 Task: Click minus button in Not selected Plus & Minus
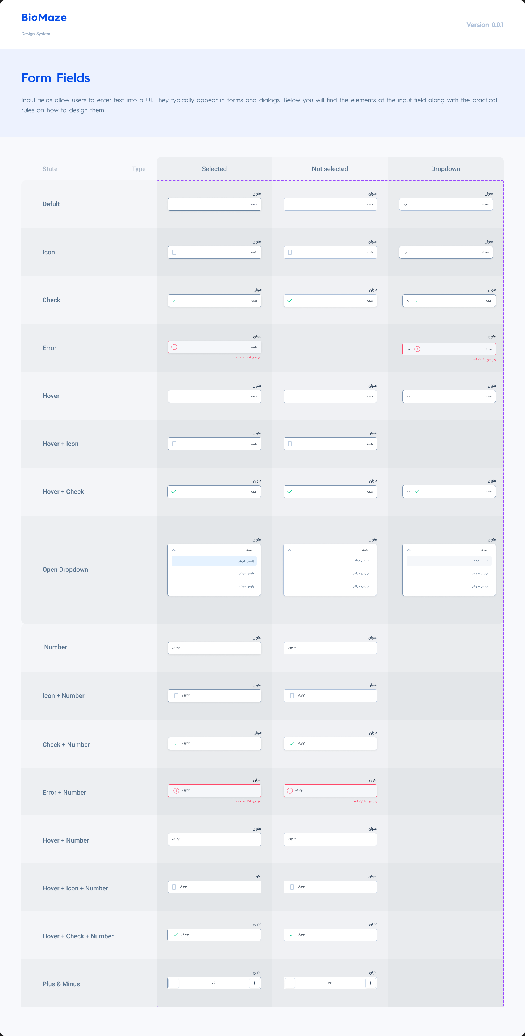(x=290, y=983)
